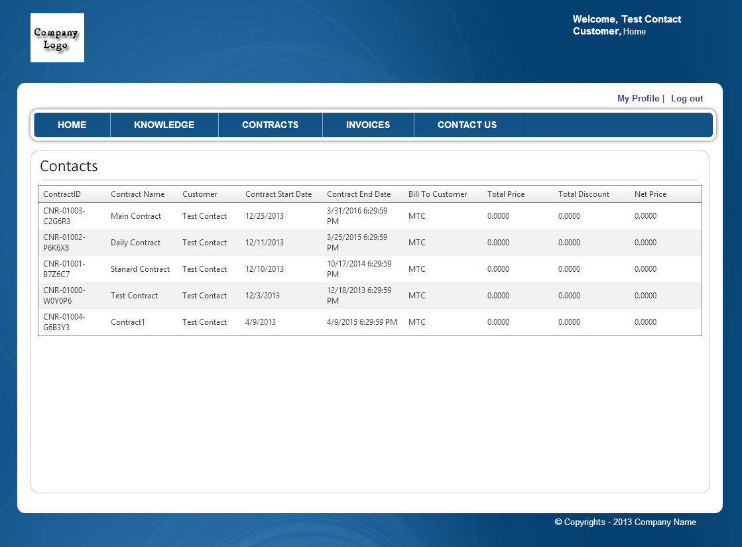This screenshot has height=547, width=742.
Task: Open the Contact Us menu tab
Action: 467,125
